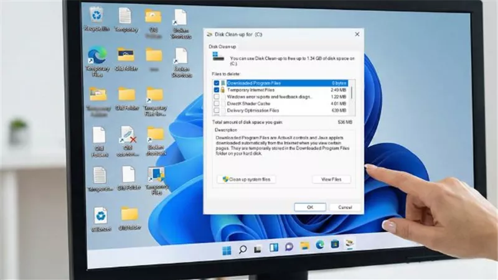498x280 pixels.
Task: Open File Explorer from the taskbar
Action: coord(304,246)
